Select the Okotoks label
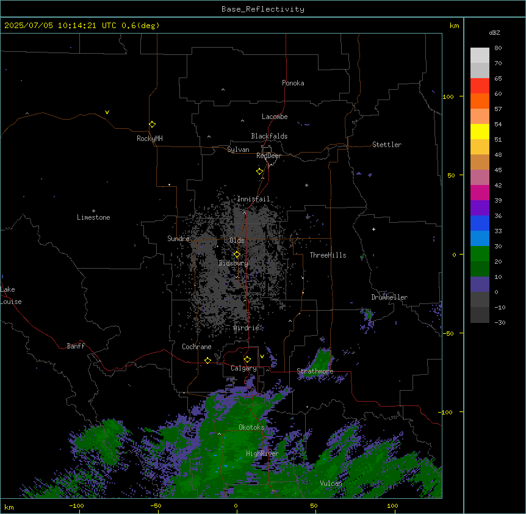Image resolution: width=526 pixels, height=514 pixels. point(251,427)
